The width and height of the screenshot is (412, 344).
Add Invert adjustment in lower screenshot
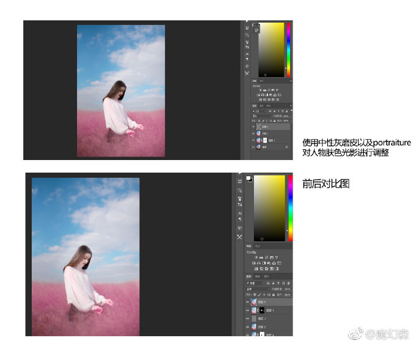[x=256, y=269]
